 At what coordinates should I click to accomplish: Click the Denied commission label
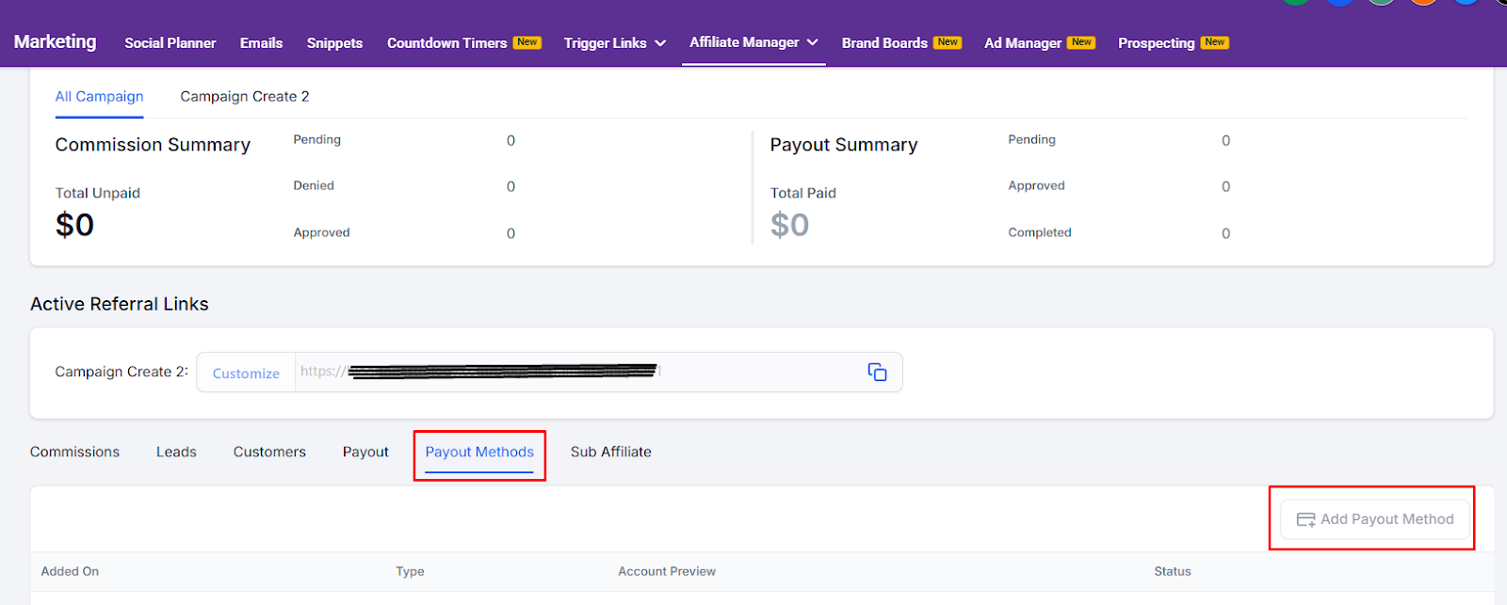[314, 185]
